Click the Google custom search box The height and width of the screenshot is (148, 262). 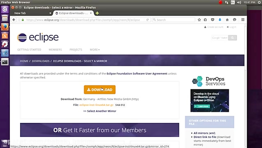[x=219, y=38]
